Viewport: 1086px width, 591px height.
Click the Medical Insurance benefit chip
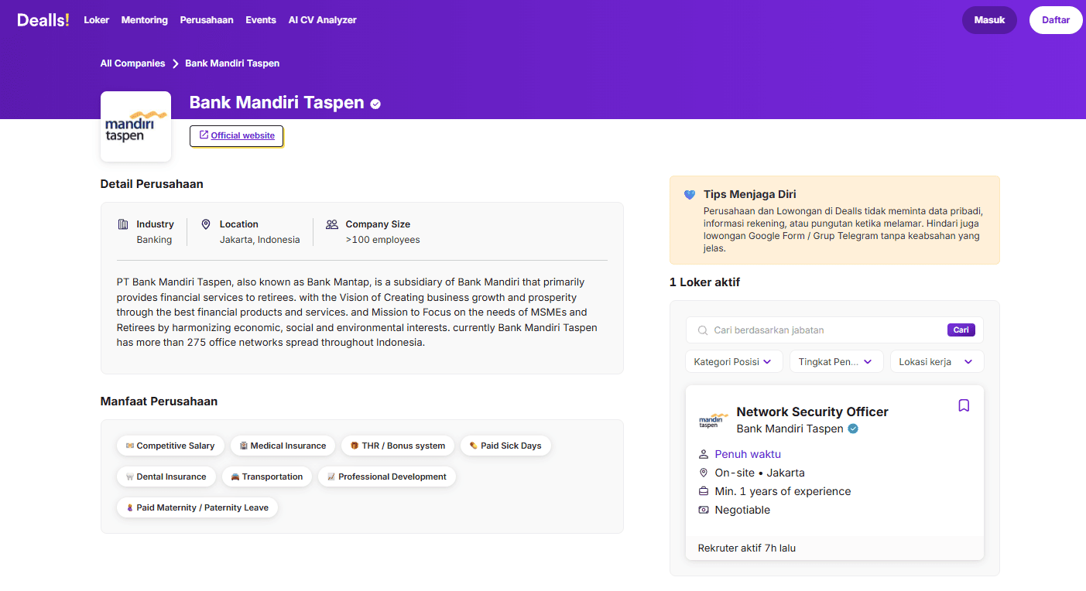coord(283,446)
